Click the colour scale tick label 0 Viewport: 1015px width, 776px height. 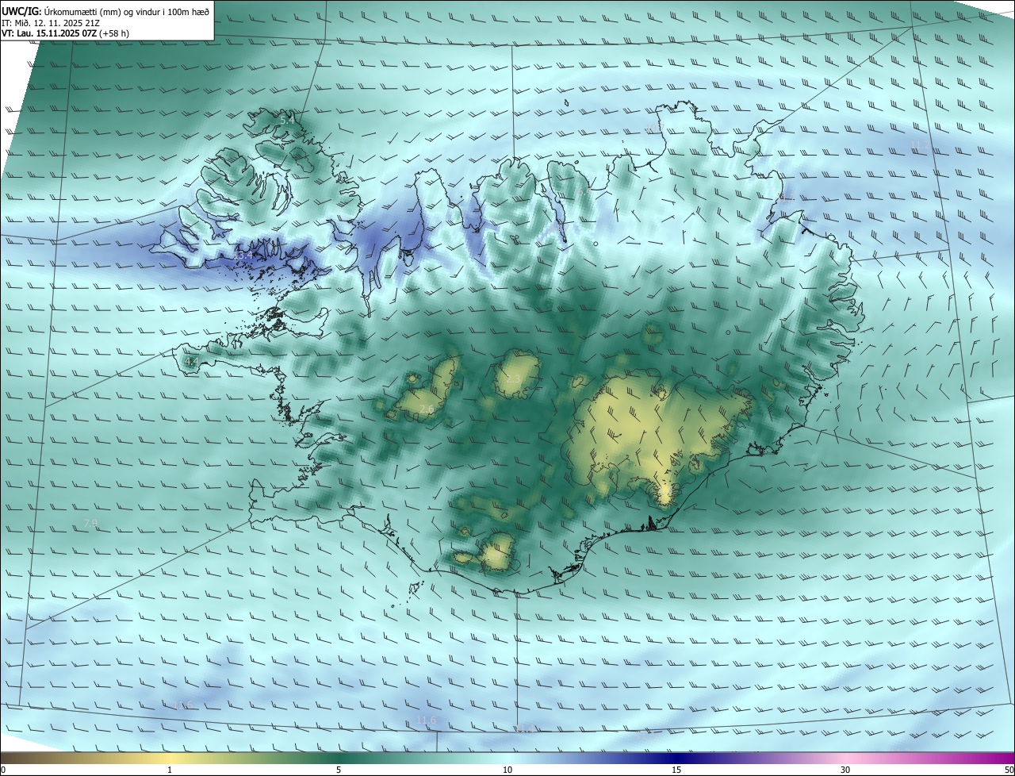3,770
